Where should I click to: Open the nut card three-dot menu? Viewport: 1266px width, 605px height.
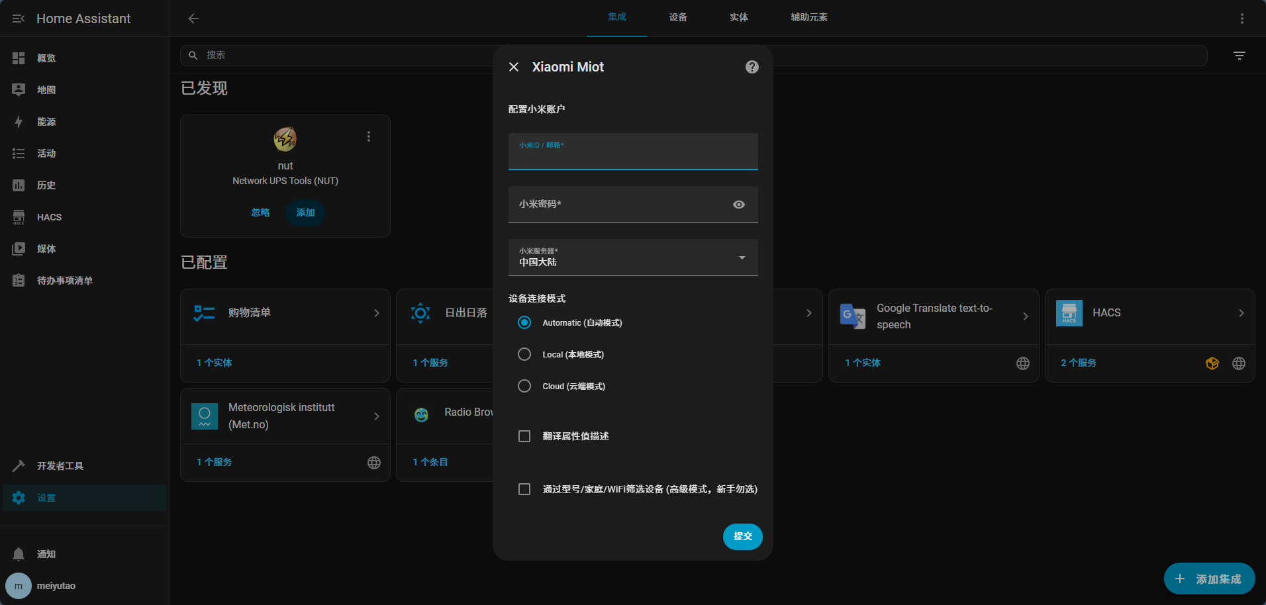(x=369, y=136)
